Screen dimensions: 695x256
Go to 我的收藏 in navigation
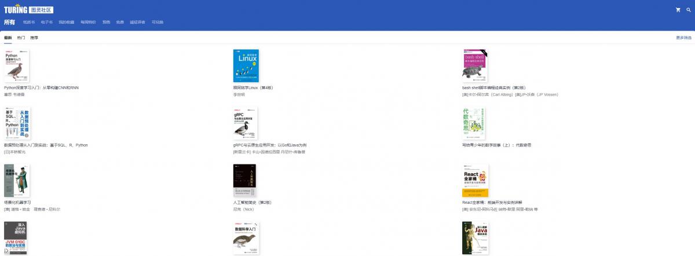click(x=67, y=22)
